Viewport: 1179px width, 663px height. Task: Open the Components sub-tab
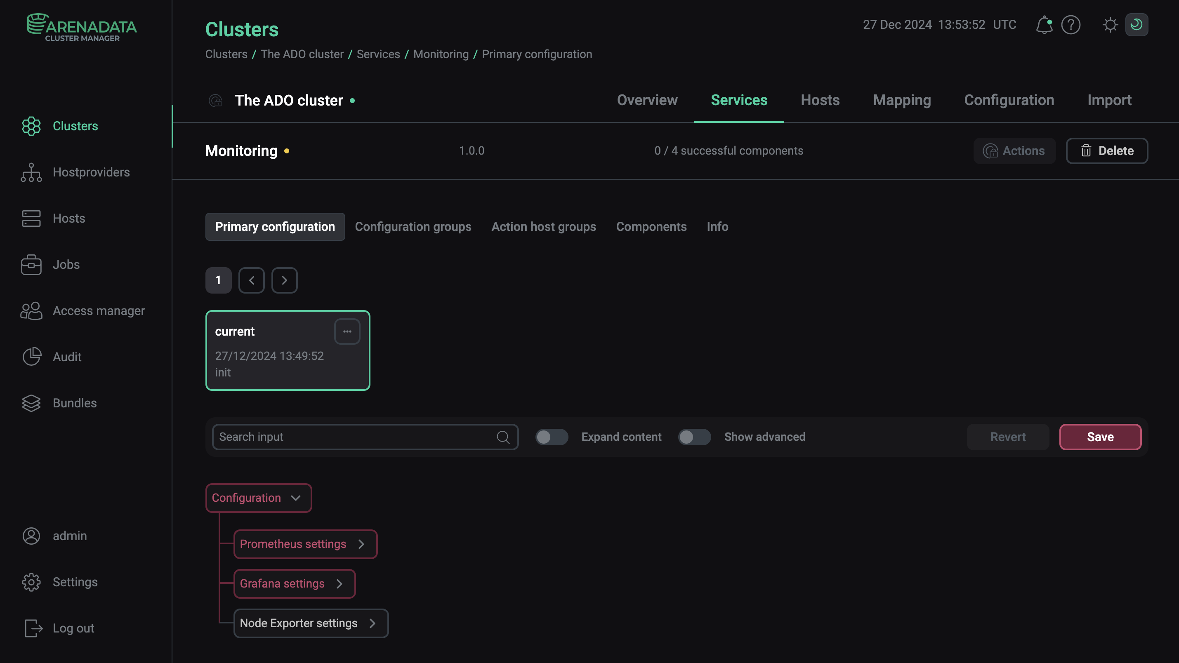click(651, 226)
